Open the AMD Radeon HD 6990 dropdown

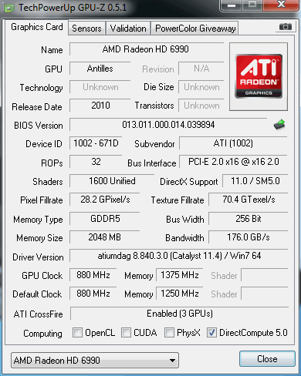[95, 360]
